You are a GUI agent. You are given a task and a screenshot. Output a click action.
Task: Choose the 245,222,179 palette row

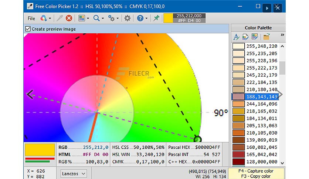click(x=255, y=75)
